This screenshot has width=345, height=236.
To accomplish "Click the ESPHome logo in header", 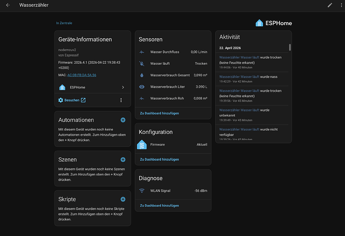I will coord(273,23).
